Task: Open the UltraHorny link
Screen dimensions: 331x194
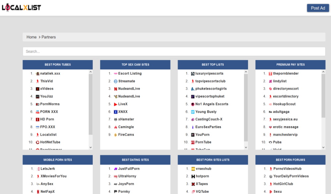Action: pyautogui.click(x=127, y=176)
